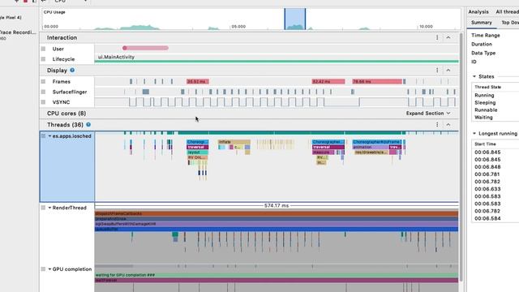Collapse the RenderThread disclosure triangle
This screenshot has height=292, width=519.
[49, 208]
